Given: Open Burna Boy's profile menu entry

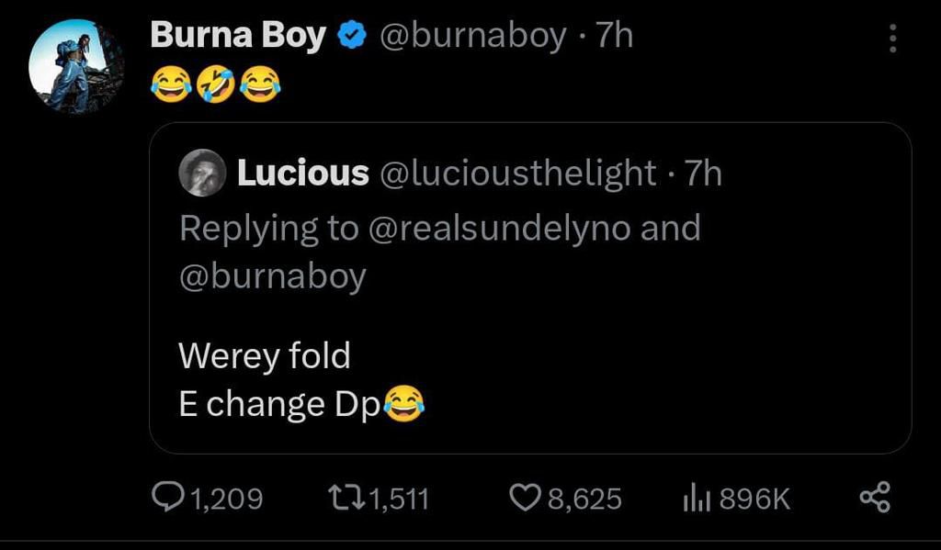Looking at the screenshot, I should click(239, 34).
